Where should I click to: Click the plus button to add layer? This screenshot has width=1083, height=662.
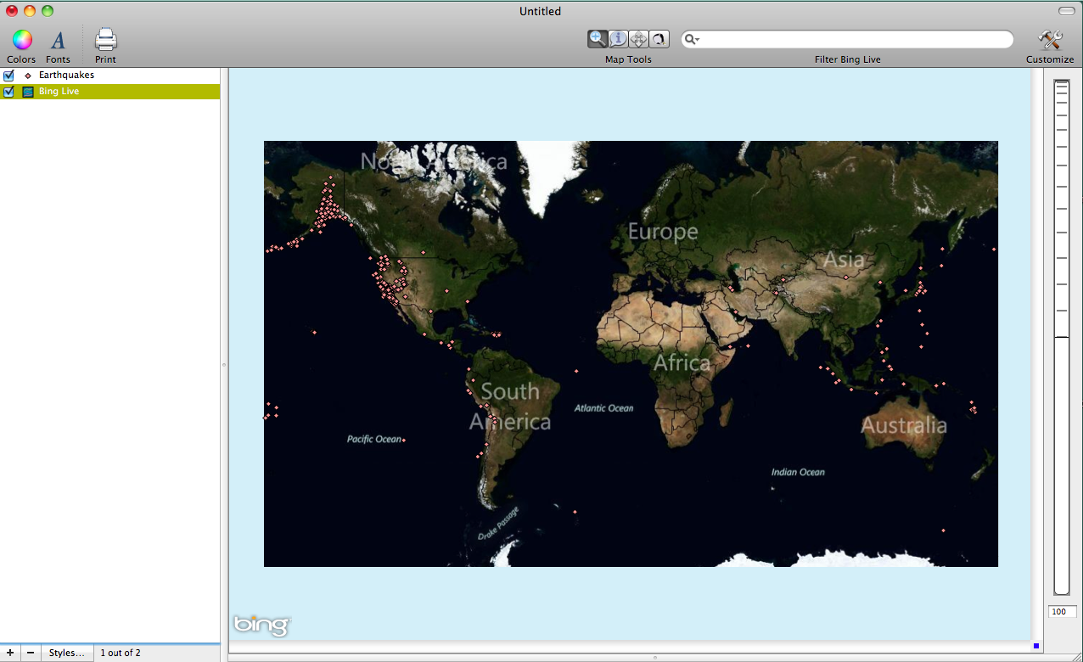(x=10, y=653)
